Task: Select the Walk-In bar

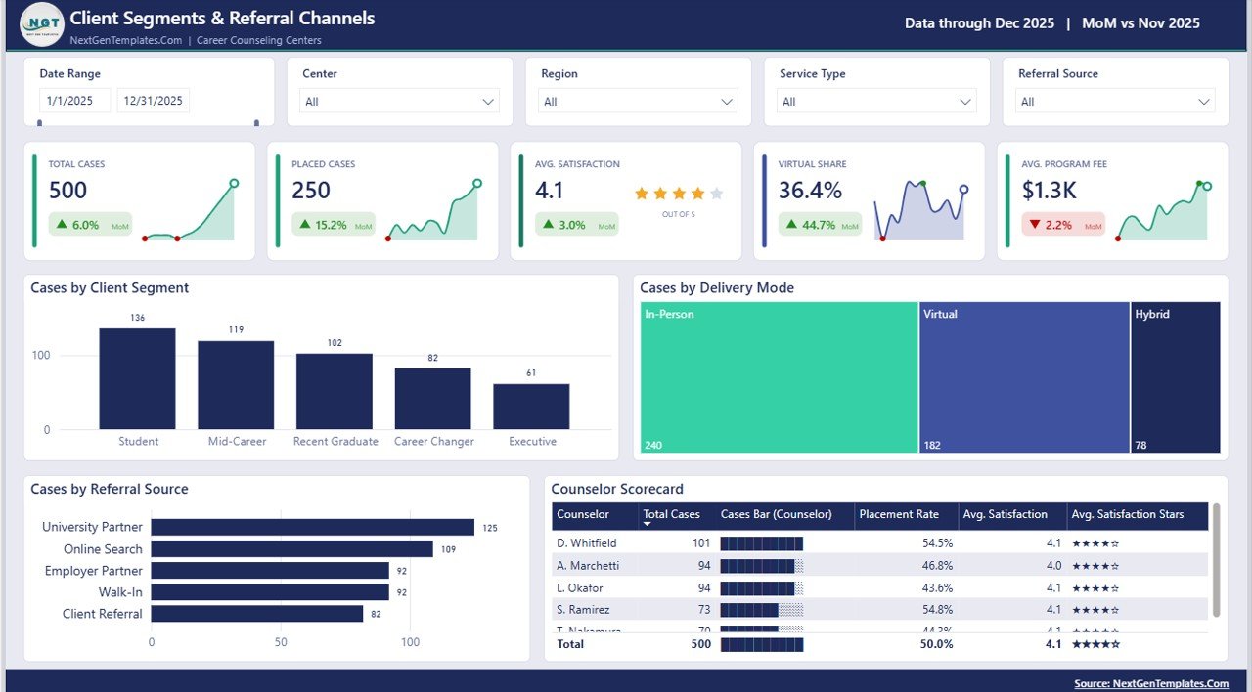Action: click(270, 592)
